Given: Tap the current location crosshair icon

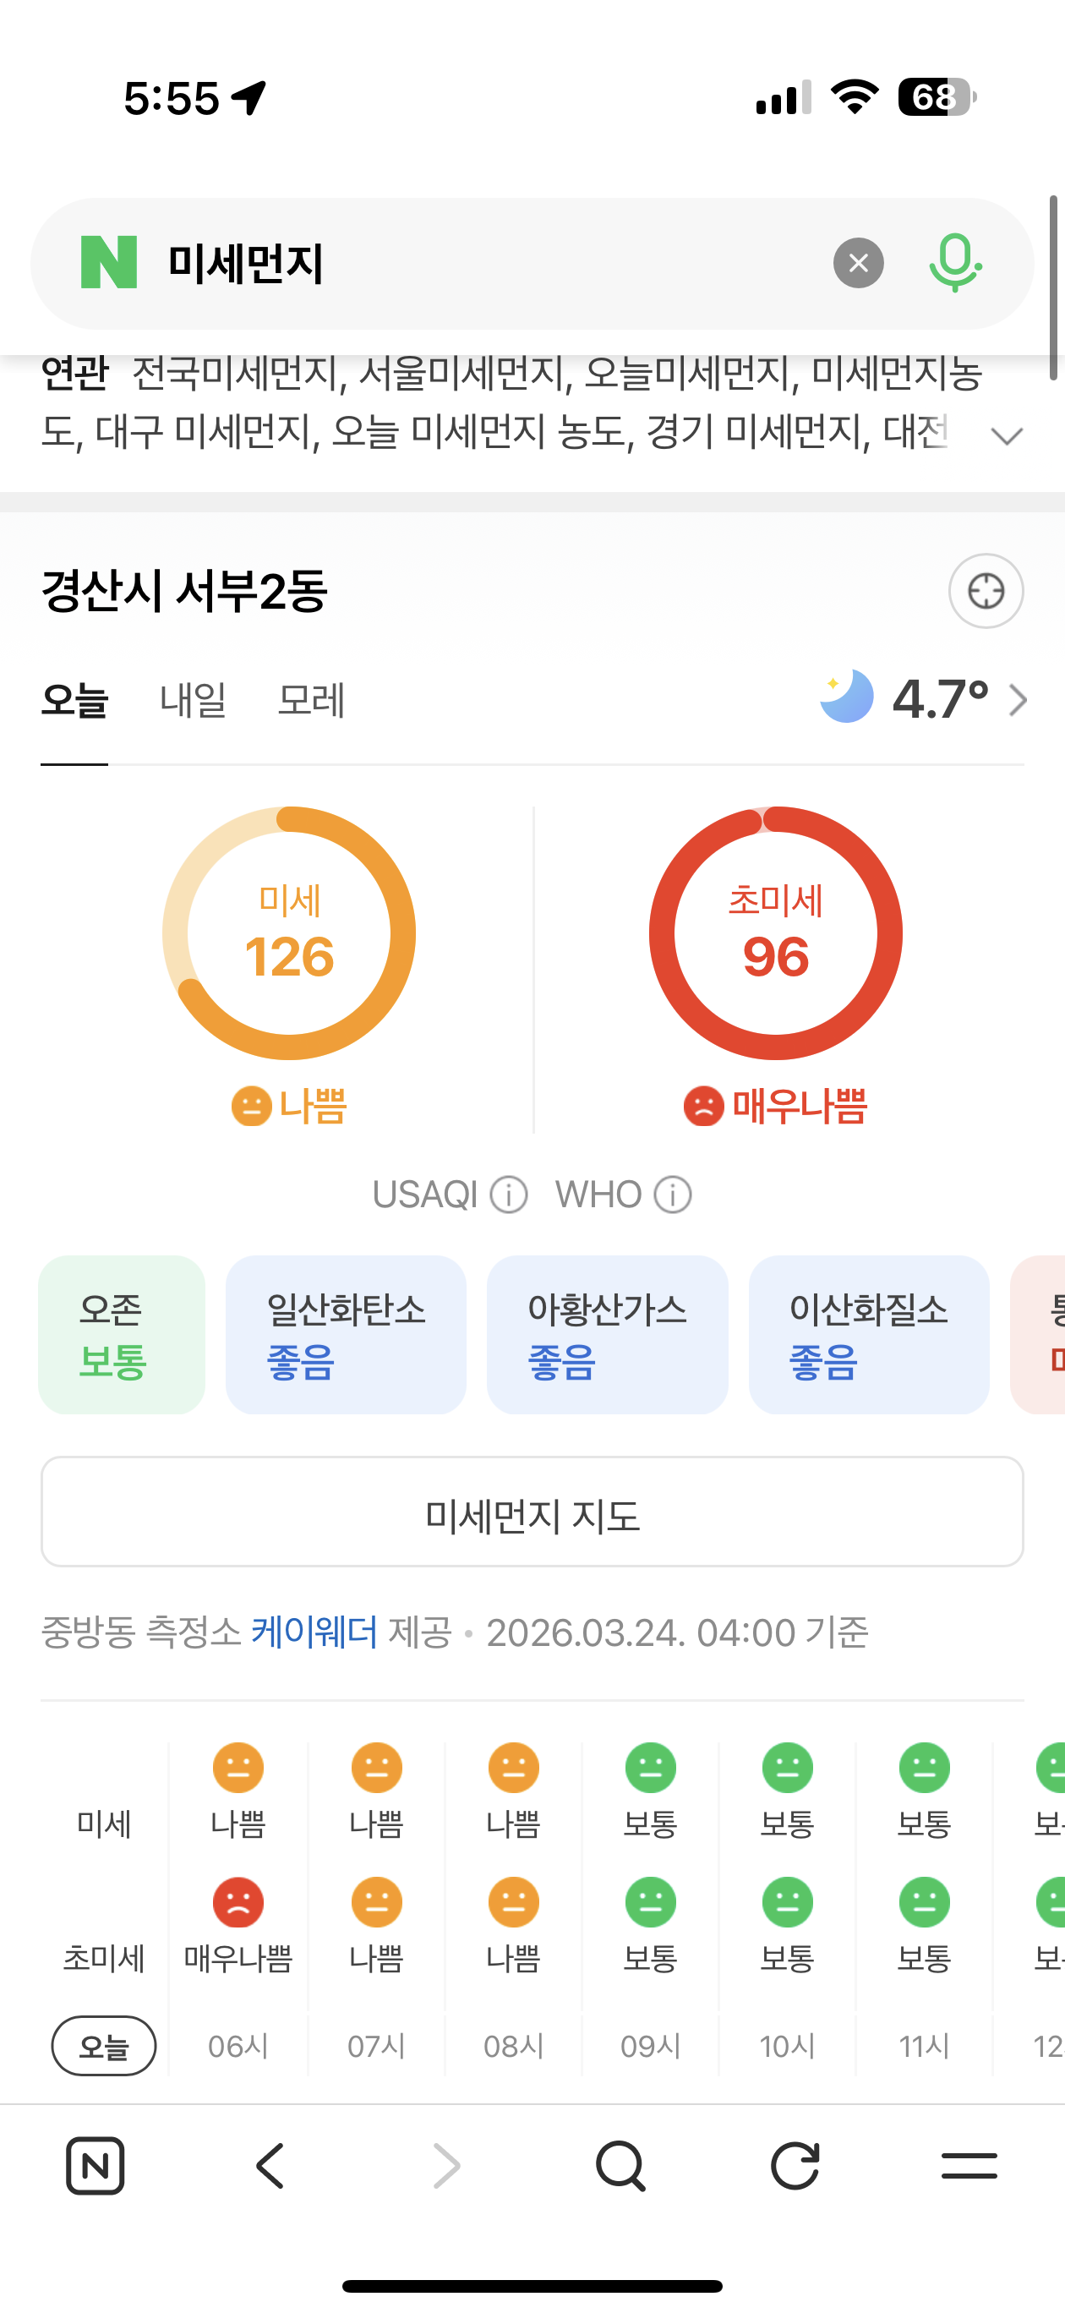Looking at the screenshot, I should pyautogui.click(x=986, y=591).
